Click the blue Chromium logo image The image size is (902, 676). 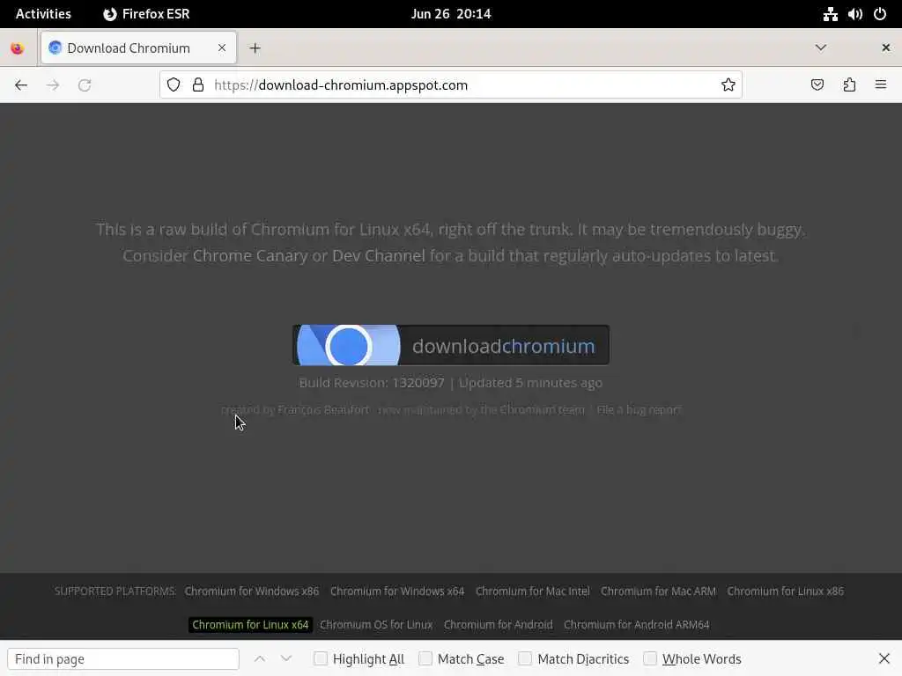click(348, 345)
